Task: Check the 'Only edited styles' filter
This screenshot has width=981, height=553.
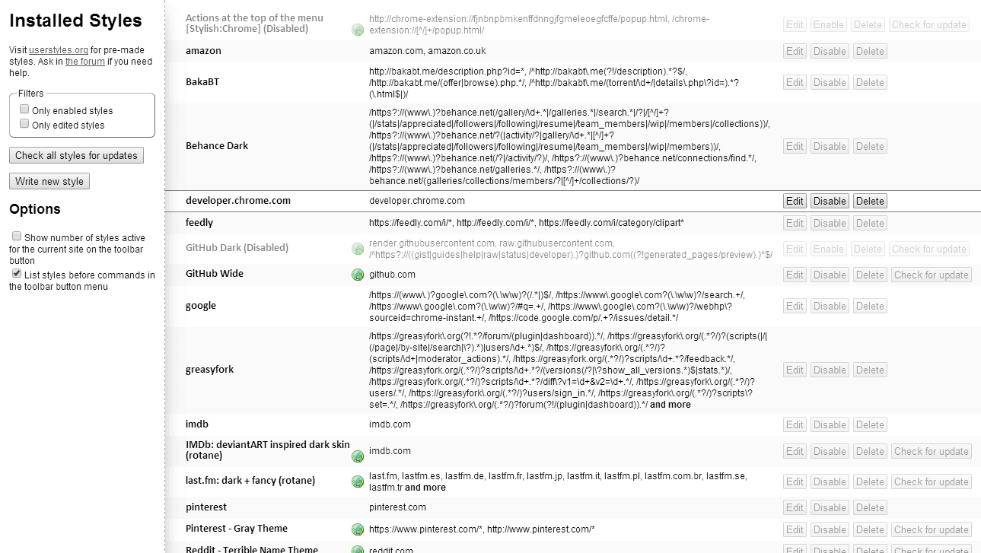Action: click(x=24, y=122)
